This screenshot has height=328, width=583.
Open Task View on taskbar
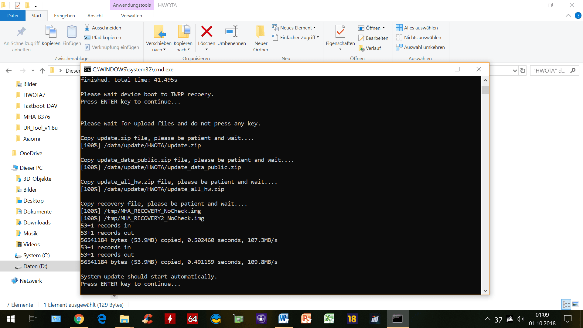click(x=32, y=319)
